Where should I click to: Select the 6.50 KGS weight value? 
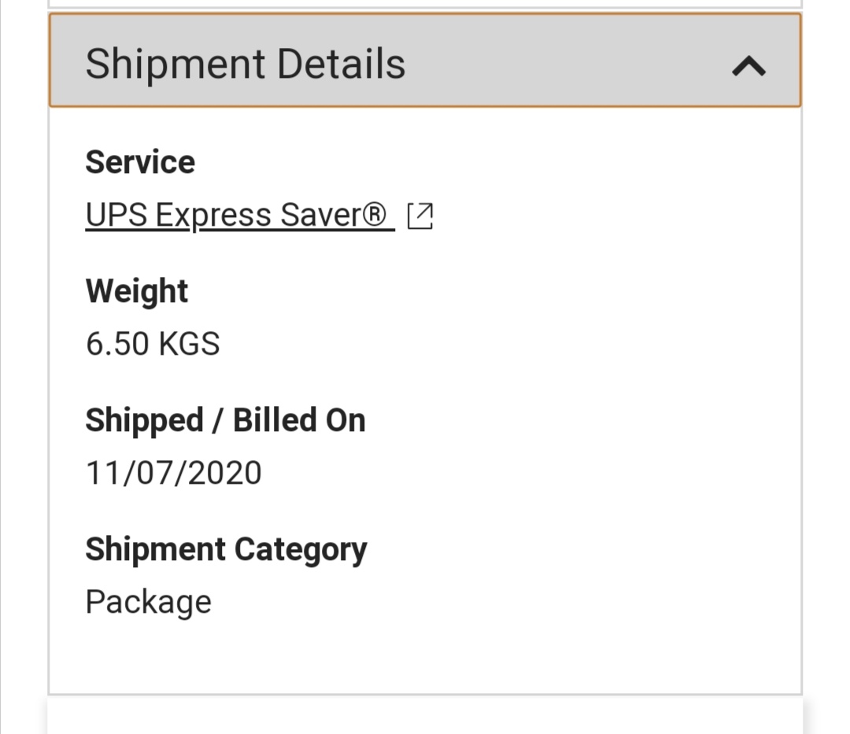(x=153, y=344)
